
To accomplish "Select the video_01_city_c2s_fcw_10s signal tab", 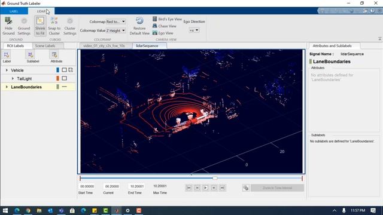I will [x=104, y=46].
